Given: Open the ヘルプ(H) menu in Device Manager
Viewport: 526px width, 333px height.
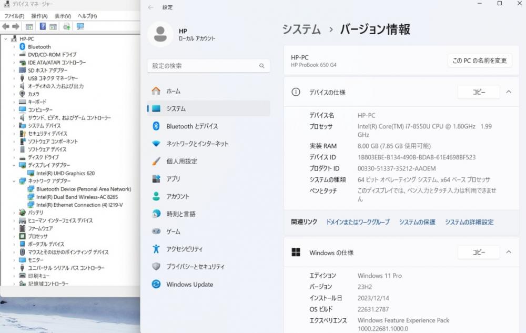Looking at the screenshot, I should 87,16.
